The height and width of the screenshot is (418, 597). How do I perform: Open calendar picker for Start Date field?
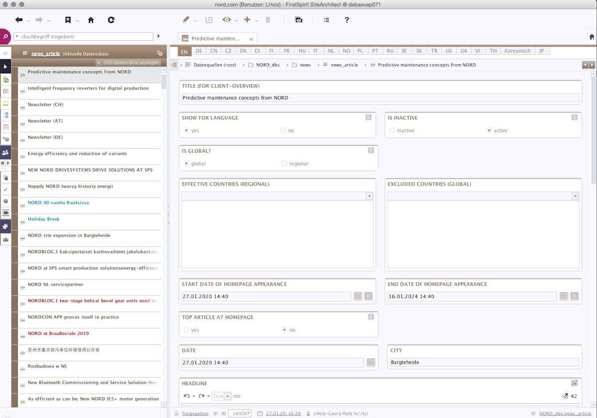(358, 297)
